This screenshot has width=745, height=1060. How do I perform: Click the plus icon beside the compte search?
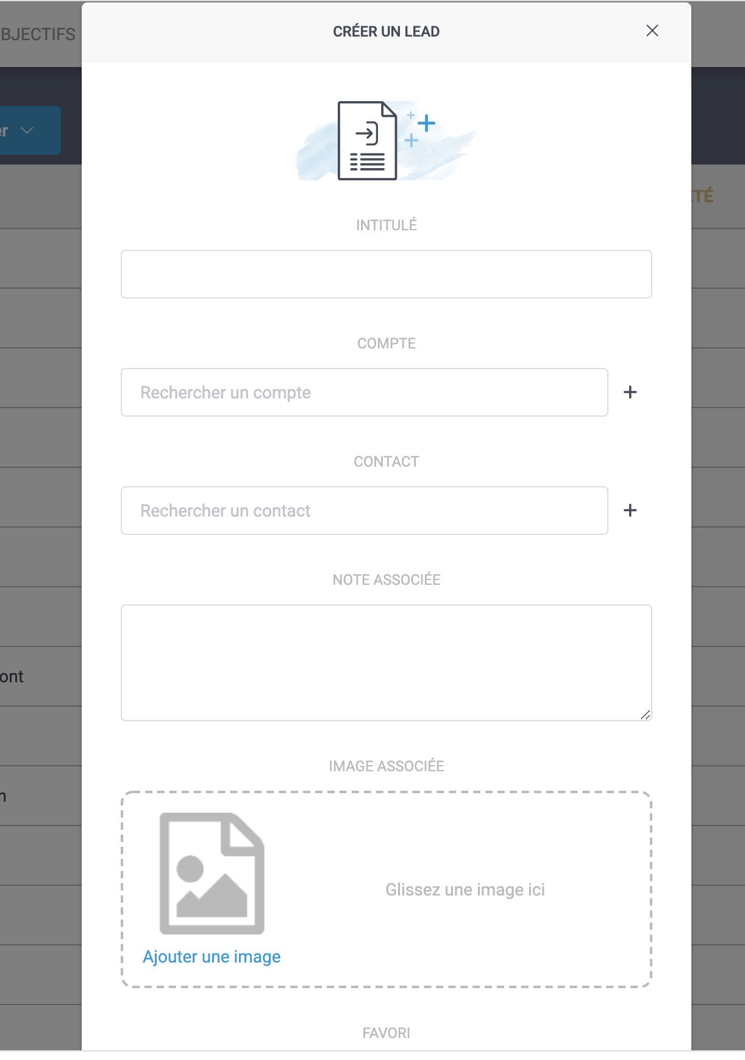(x=630, y=392)
